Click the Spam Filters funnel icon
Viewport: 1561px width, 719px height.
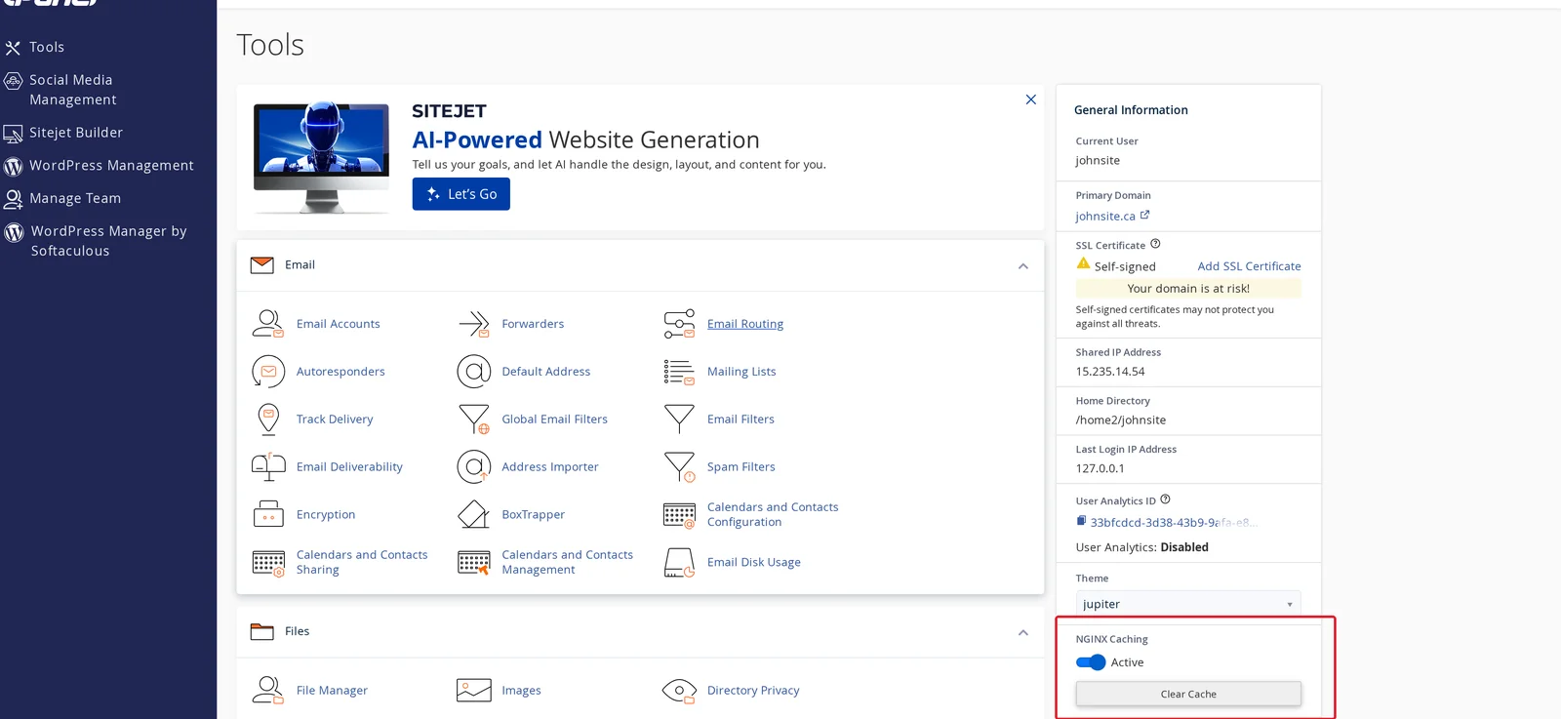pos(679,466)
